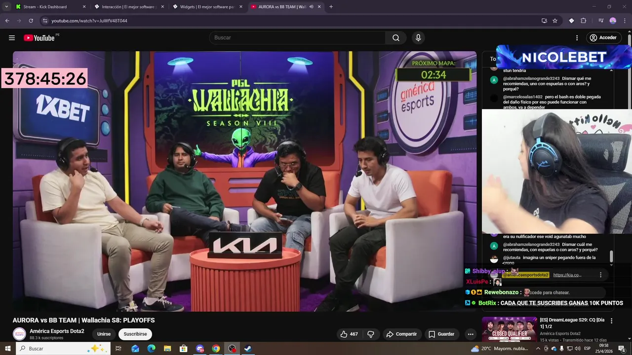Reload the current page

(31, 21)
